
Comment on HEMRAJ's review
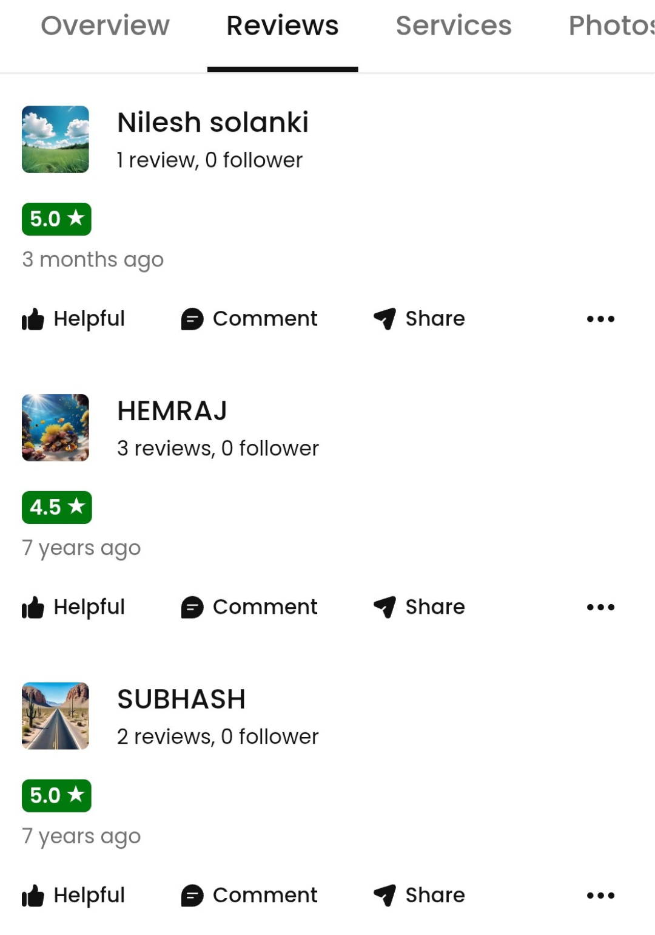coord(249,607)
